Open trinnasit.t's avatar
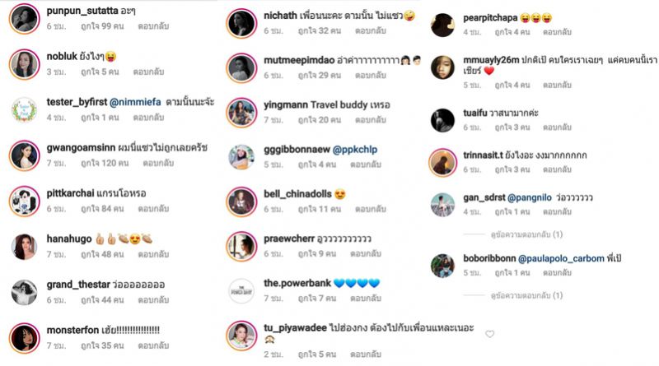659x366 pixels. click(x=442, y=162)
